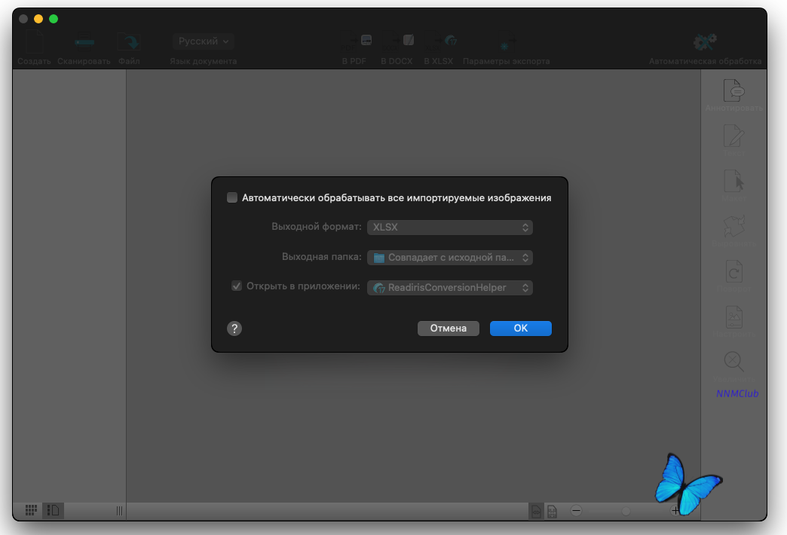
Task: Select the Текст editing tool icon
Action: [733, 136]
